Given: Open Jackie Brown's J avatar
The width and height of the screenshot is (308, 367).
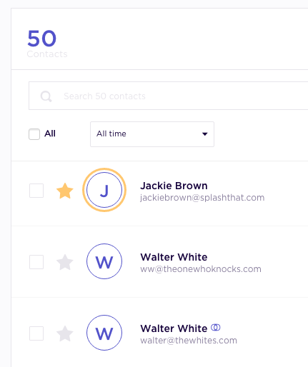Looking at the screenshot, I should pos(104,190).
